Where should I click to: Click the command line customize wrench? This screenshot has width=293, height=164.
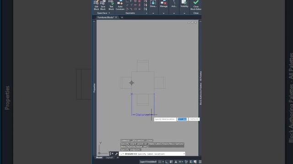[x=116, y=154]
